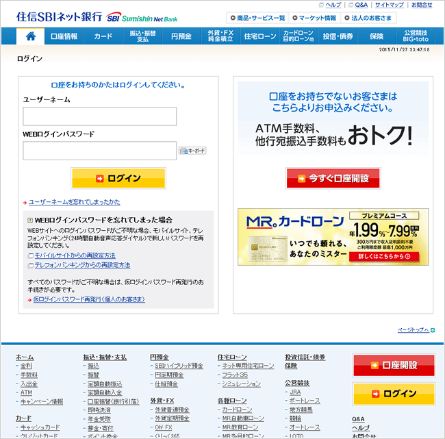Open footer 定額自動振込 link
The width and height of the screenshot is (445, 439).
click(x=105, y=384)
